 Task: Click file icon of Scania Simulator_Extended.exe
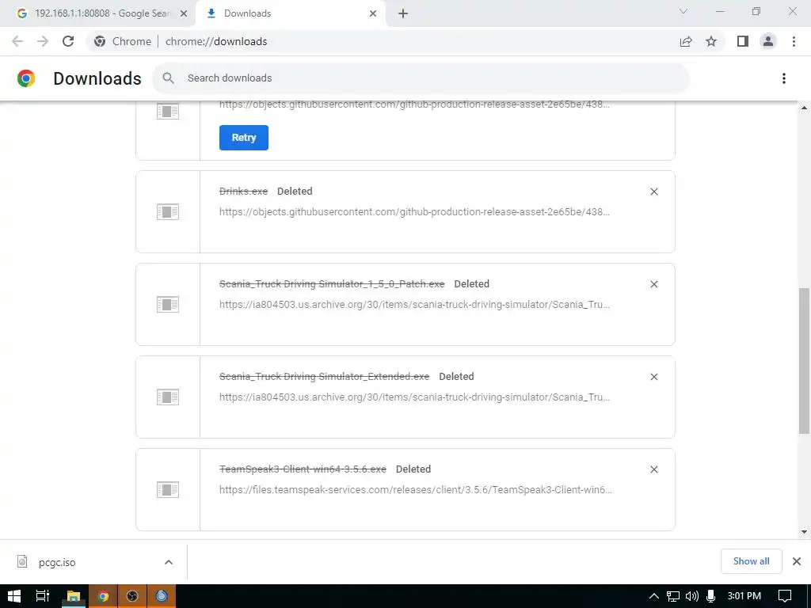point(168,397)
